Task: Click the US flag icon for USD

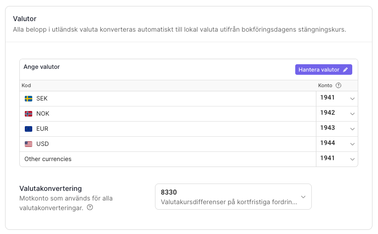Action: (x=29, y=144)
